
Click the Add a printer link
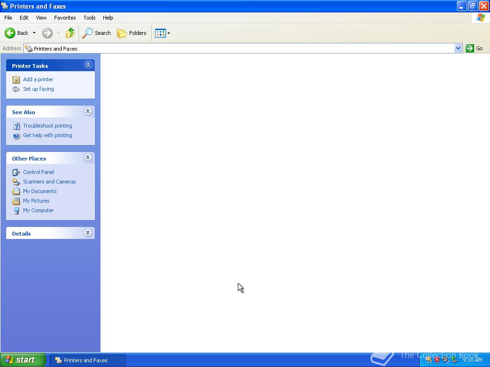click(x=38, y=80)
